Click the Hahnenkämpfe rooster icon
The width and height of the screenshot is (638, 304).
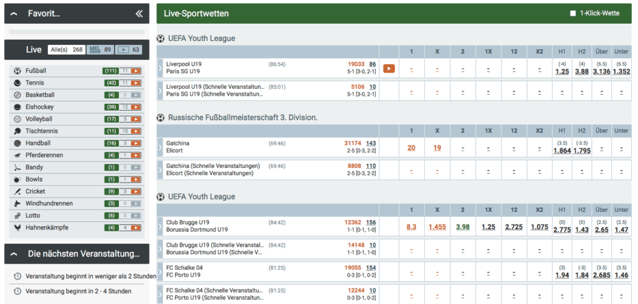[17, 228]
